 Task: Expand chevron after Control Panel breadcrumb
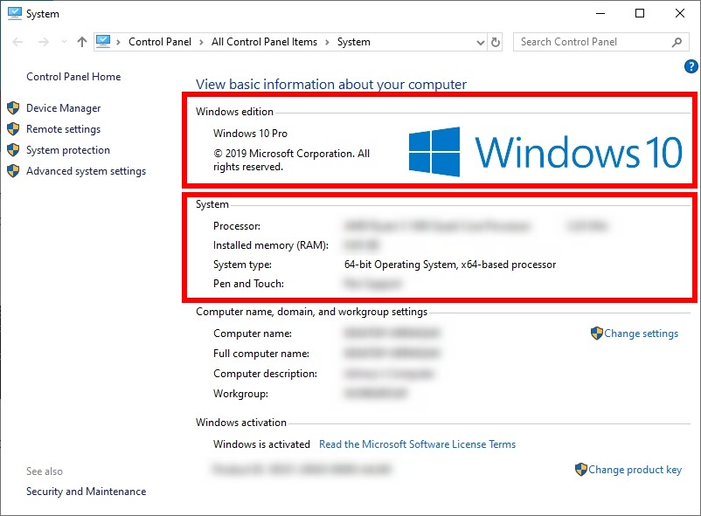click(x=201, y=42)
